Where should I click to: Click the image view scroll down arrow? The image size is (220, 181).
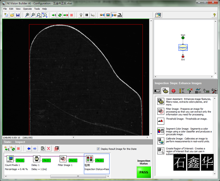151,134
